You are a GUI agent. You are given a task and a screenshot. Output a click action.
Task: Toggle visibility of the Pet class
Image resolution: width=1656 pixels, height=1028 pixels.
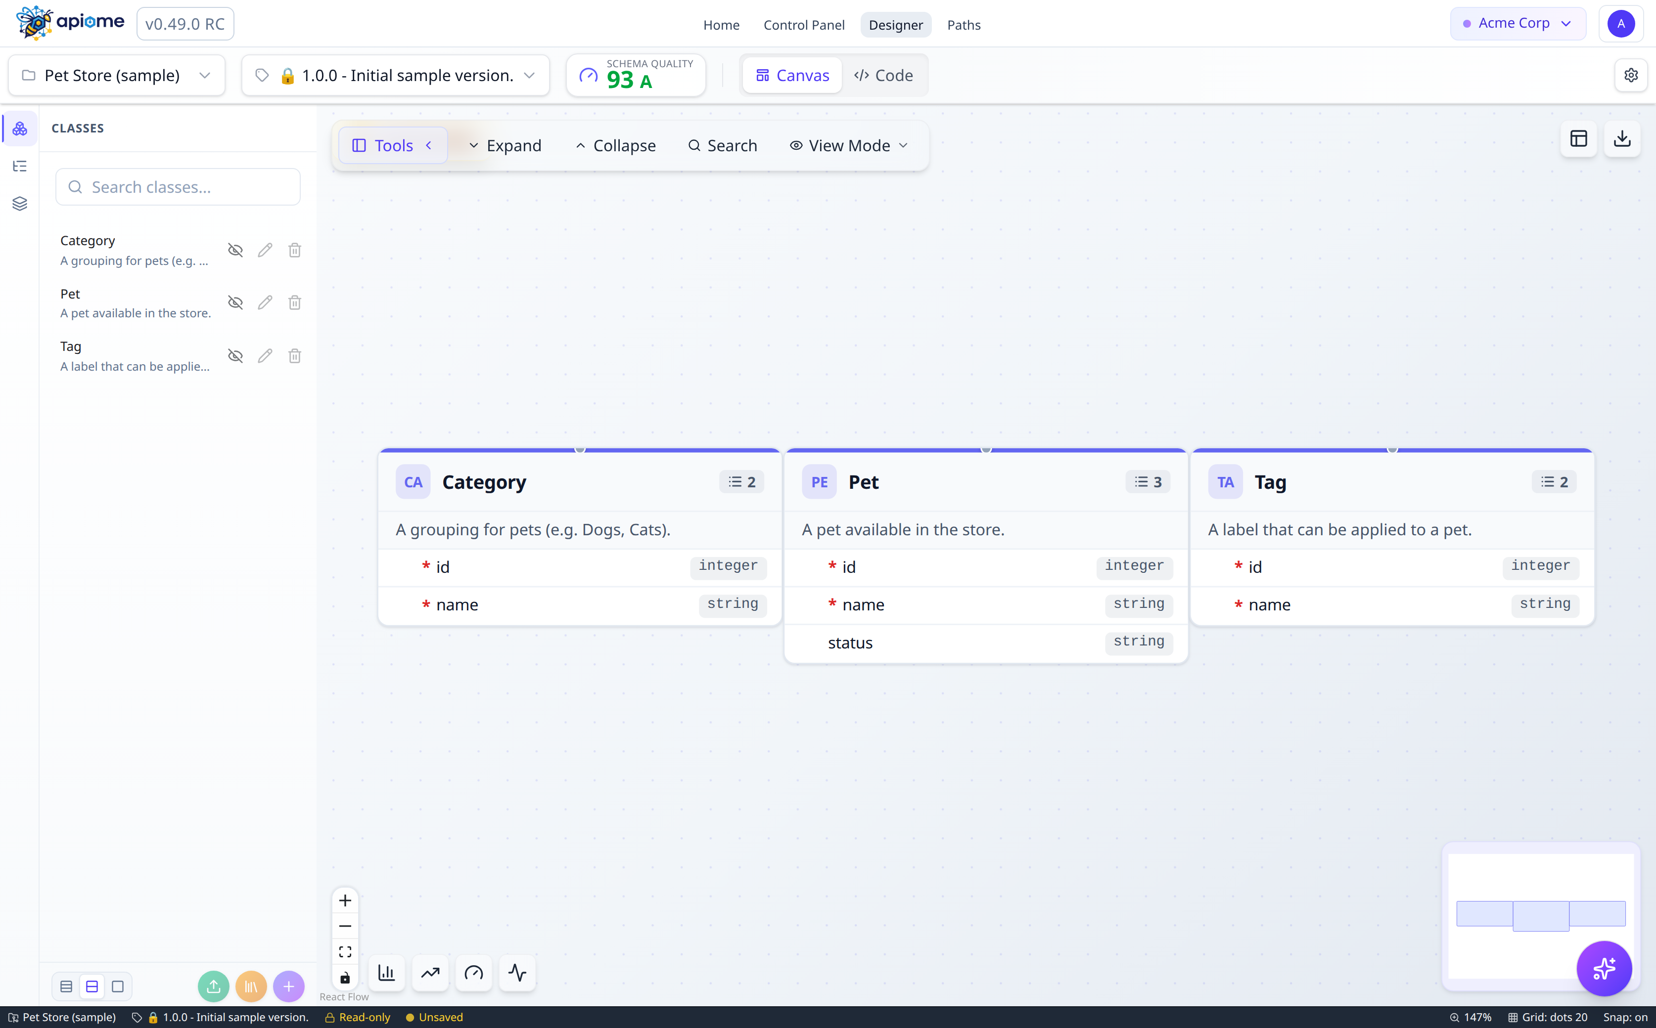point(235,302)
